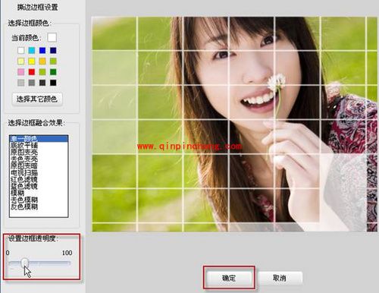This screenshot has height=293, width=379.
Task: Select 单一颜色 blend effect
Action: (x=39, y=138)
